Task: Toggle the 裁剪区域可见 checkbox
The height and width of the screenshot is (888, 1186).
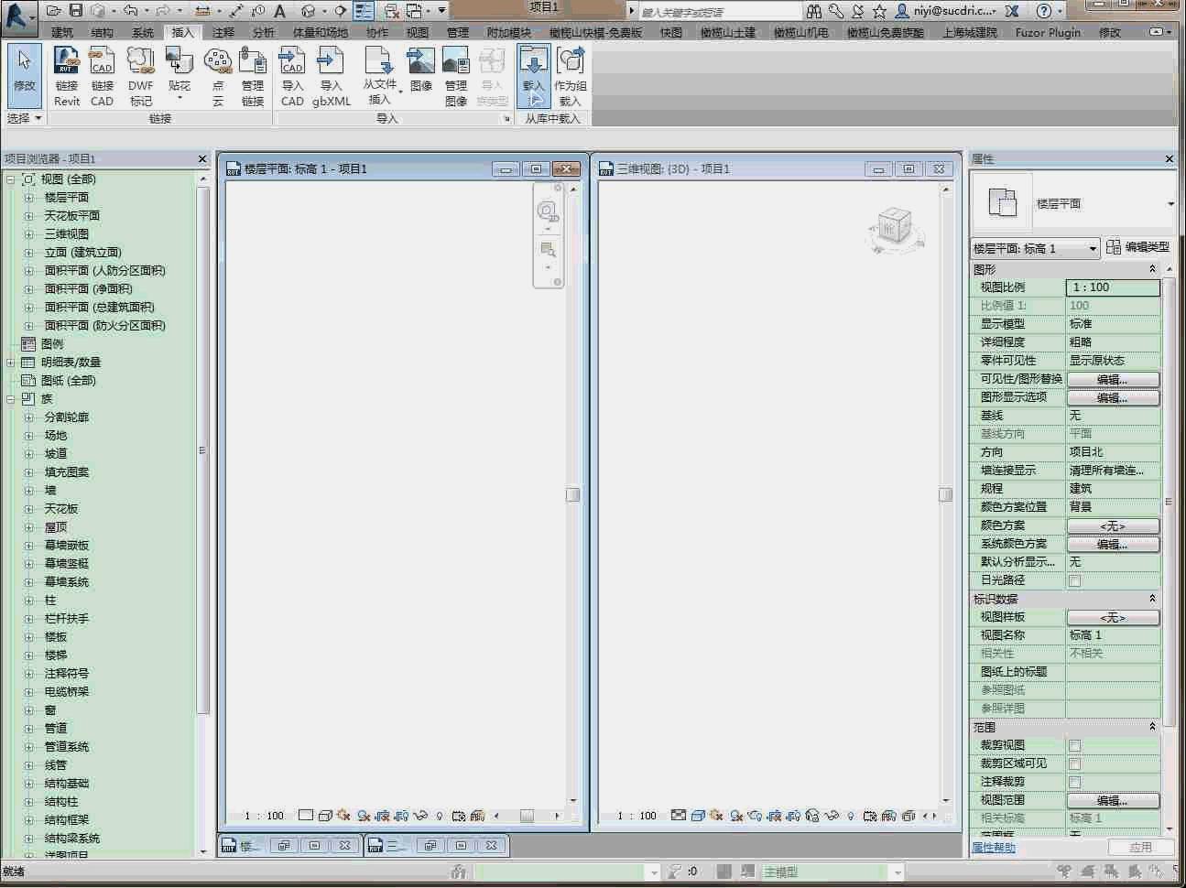Action: pos(1075,763)
